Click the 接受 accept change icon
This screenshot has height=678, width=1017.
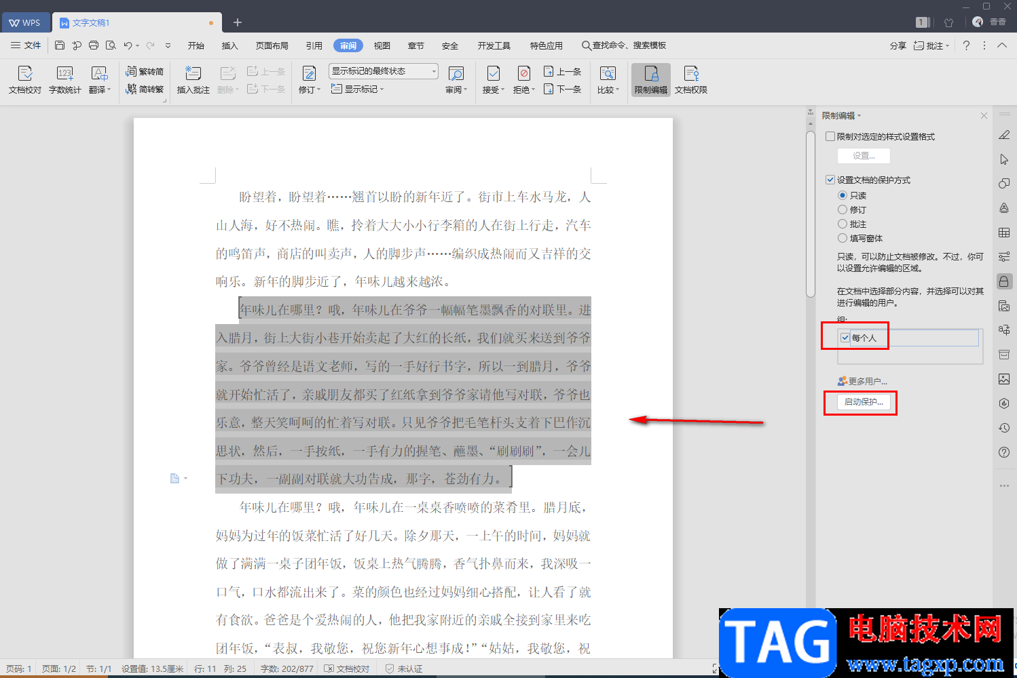pyautogui.click(x=494, y=73)
